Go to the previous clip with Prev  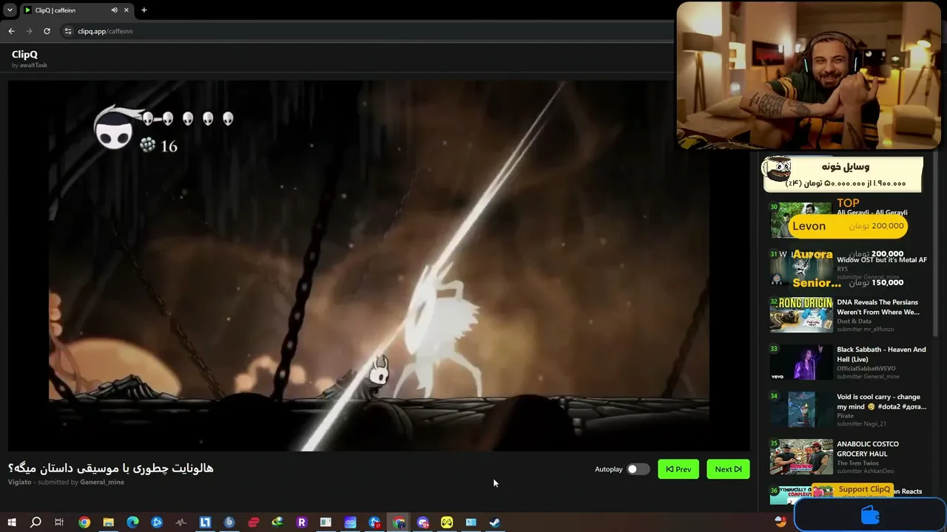click(x=678, y=469)
